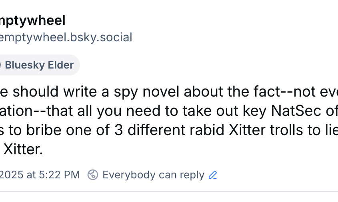338x202 pixels.
Task: Open the emptywheel display name profile link
Action: [33, 20]
